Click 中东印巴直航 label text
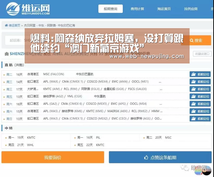 (x=85, y=74)
